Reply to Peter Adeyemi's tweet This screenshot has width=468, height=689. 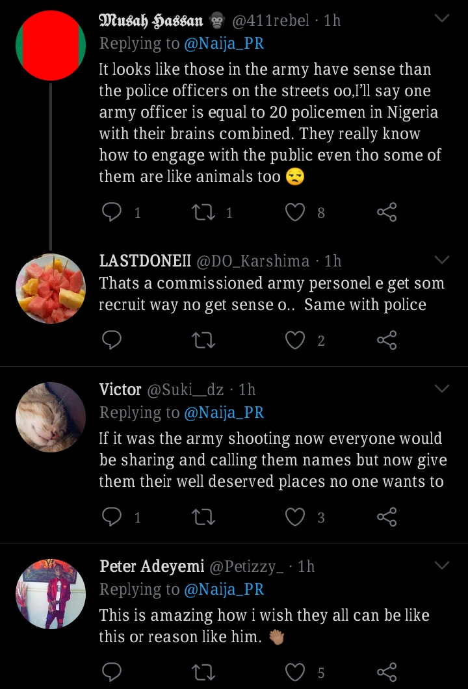[x=113, y=671]
